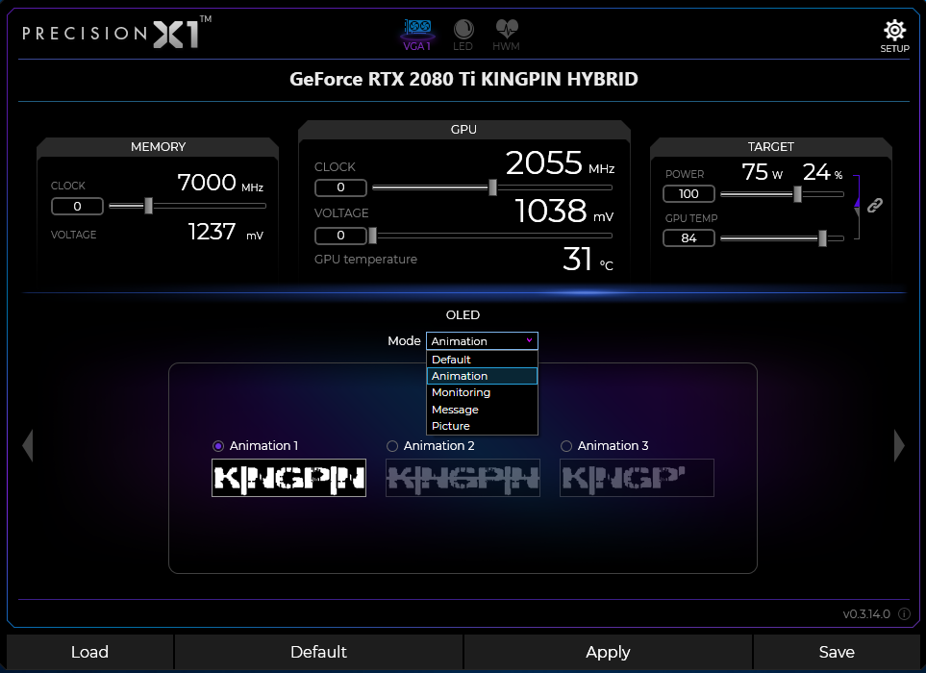The height and width of the screenshot is (673, 926).
Task: Click the GPU temp target value field
Action: (x=688, y=237)
